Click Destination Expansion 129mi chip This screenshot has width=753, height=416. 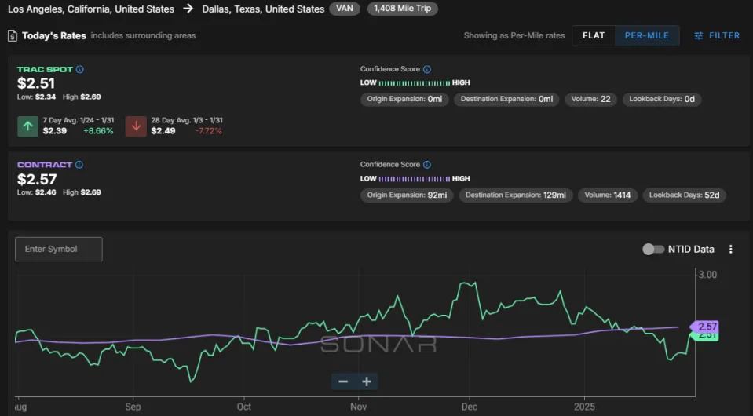point(516,195)
